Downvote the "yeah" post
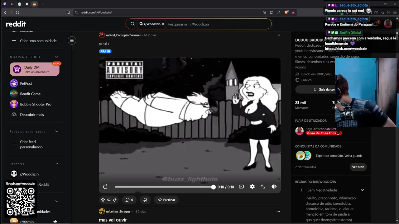Image resolution: width=399 pixels, height=224 pixels. [115, 200]
